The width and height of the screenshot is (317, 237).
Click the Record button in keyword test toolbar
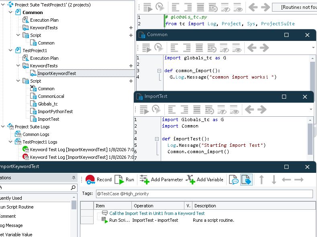click(x=98, y=180)
